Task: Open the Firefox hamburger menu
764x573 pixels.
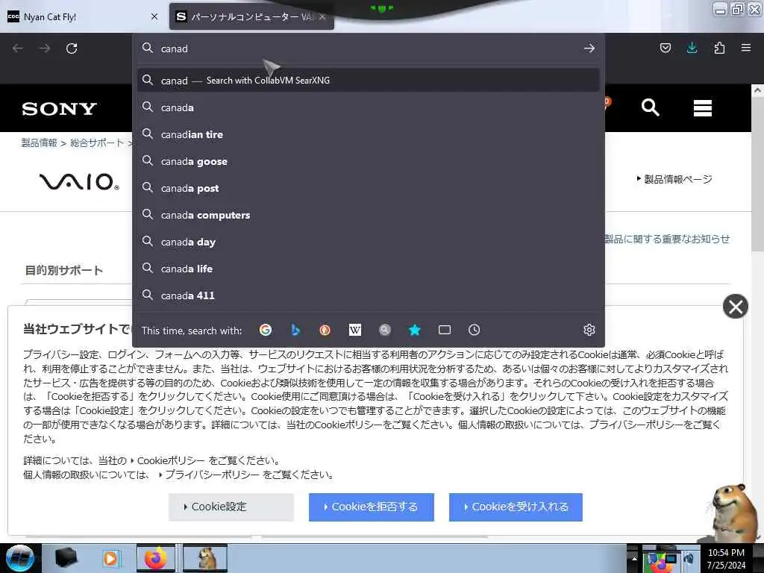Action: click(x=745, y=48)
